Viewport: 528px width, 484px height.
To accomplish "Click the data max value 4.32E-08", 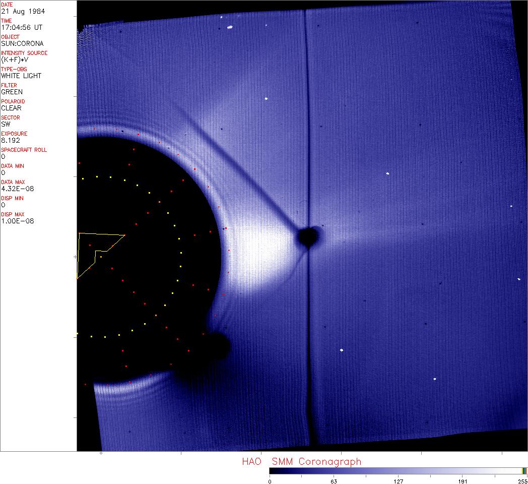I will pyautogui.click(x=15, y=189).
